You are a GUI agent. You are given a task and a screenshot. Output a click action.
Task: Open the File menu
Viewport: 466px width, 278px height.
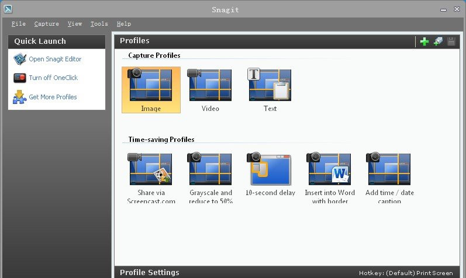coord(19,24)
